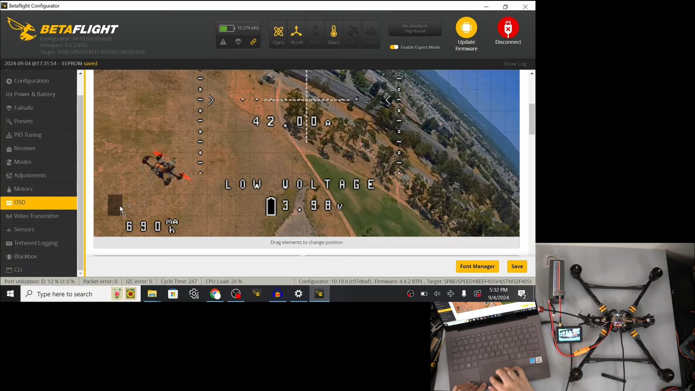The image size is (695, 391).
Task: Click the CPU Load: 24 % status text
Action: pyautogui.click(x=224, y=282)
